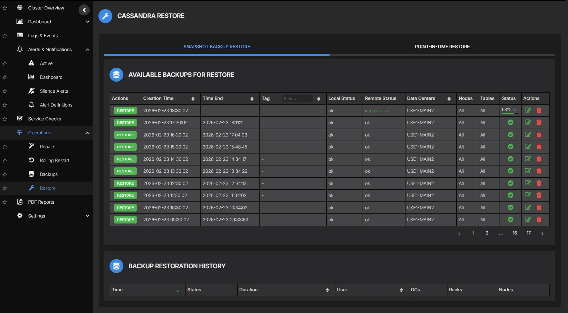The width and height of the screenshot is (568, 313).
Task: Expand the Dashboard menu chevron
Action: 87,22
